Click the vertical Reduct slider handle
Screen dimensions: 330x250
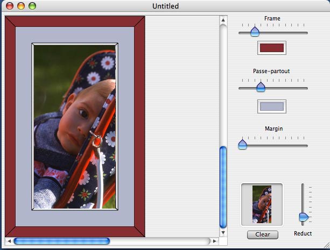[x=304, y=217]
